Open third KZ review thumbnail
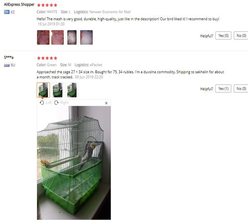248x220 pixels. (x=72, y=37)
